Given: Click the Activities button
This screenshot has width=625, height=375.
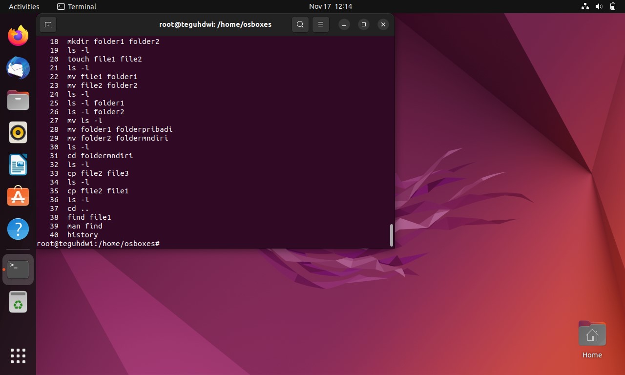Looking at the screenshot, I should coord(24,6).
